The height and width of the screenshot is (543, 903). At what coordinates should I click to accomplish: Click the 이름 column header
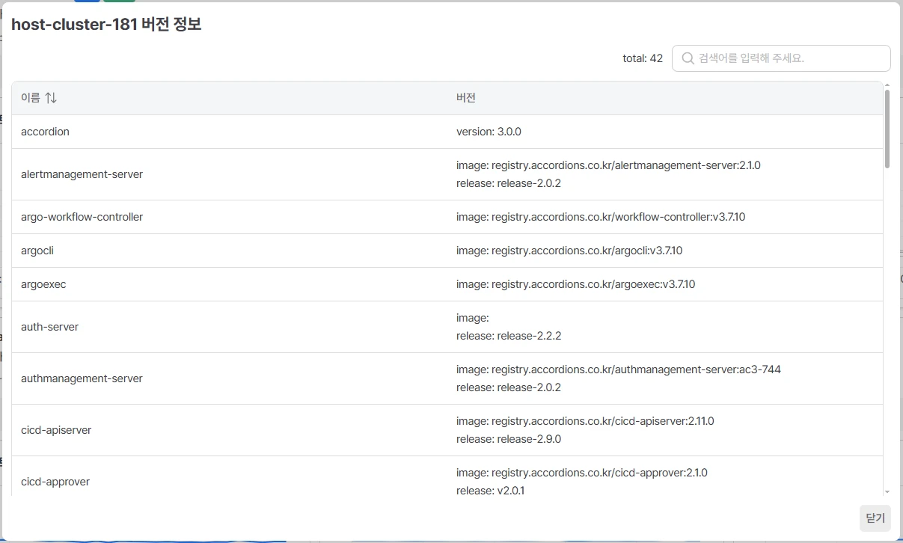point(31,98)
